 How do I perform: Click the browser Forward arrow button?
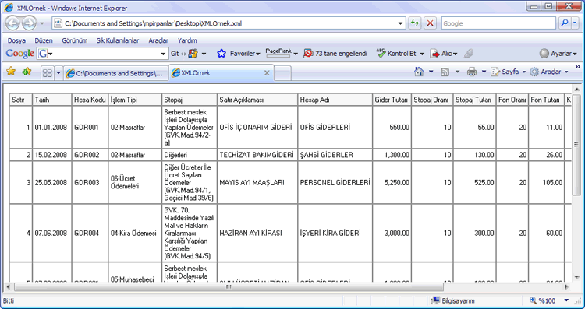[x=28, y=23]
